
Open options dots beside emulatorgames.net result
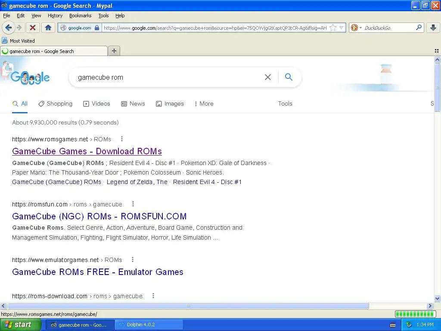tap(133, 259)
